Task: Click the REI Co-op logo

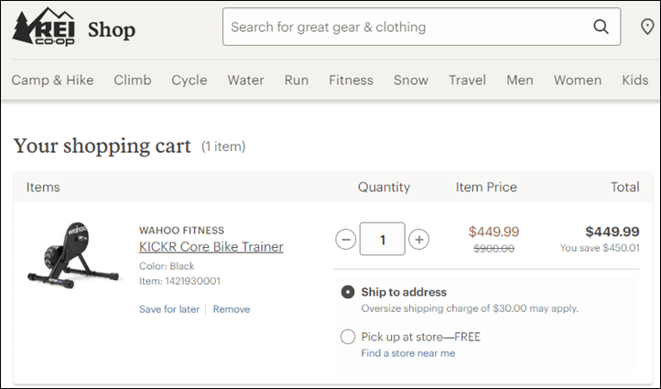Action: click(x=43, y=27)
